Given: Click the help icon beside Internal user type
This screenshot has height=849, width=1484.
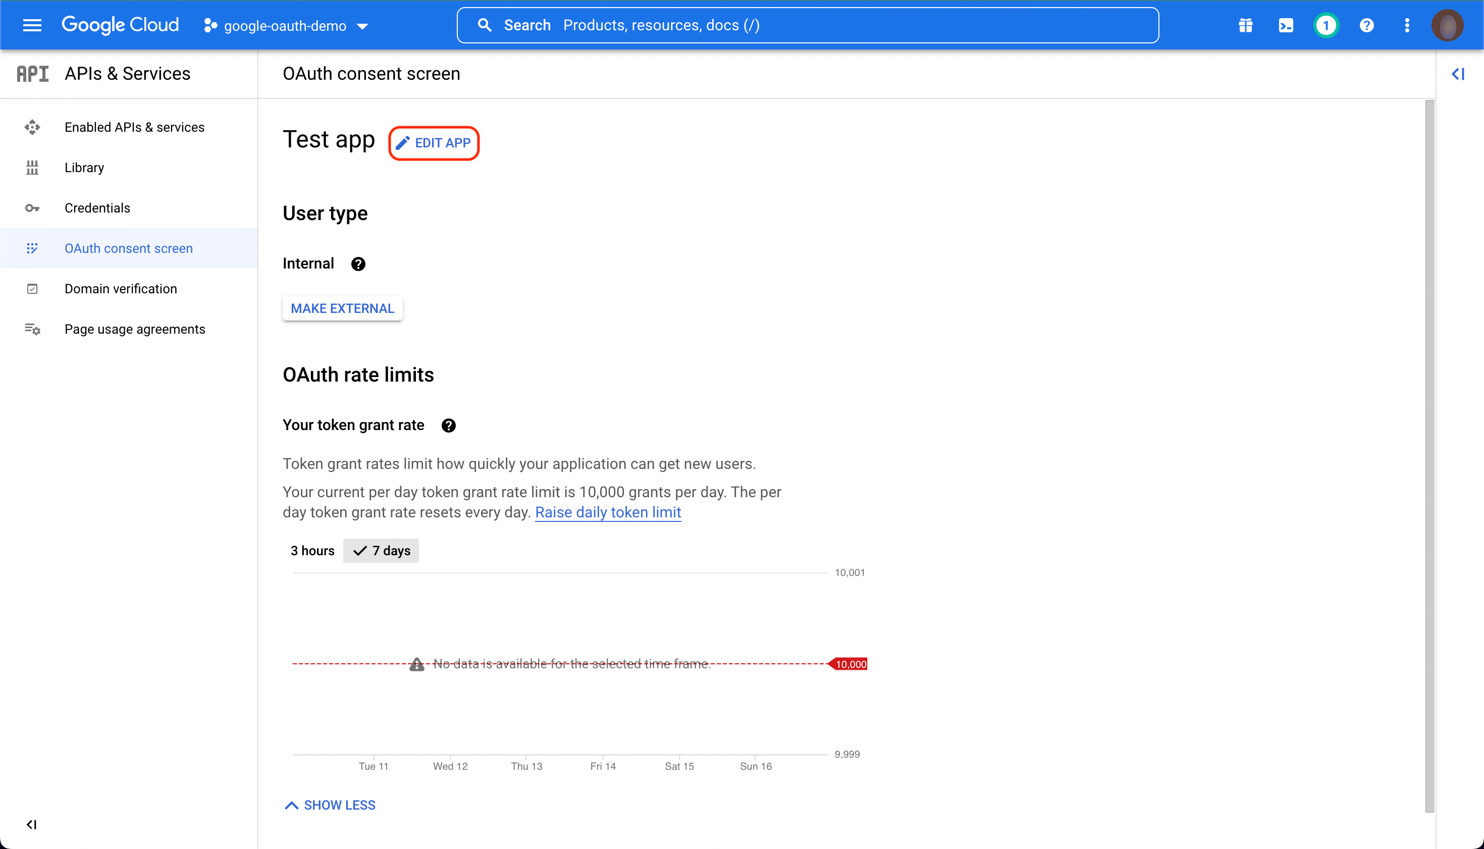Looking at the screenshot, I should [358, 264].
